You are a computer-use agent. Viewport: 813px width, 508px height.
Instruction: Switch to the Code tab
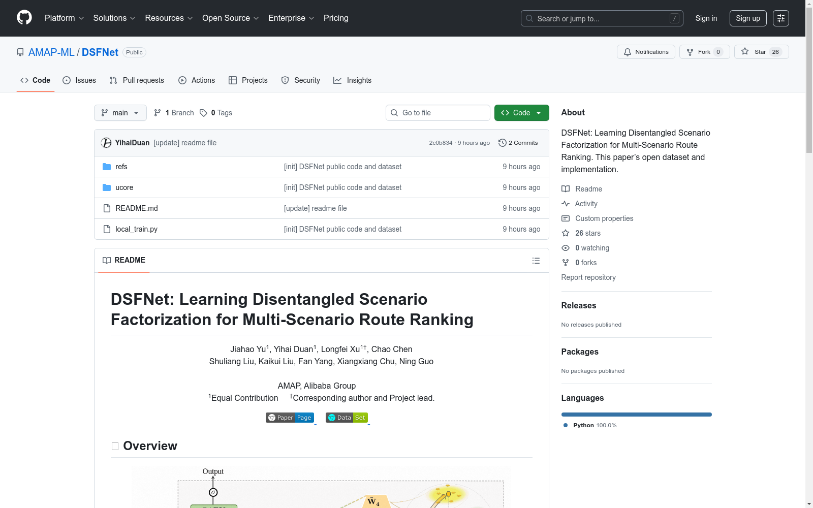coord(36,80)
